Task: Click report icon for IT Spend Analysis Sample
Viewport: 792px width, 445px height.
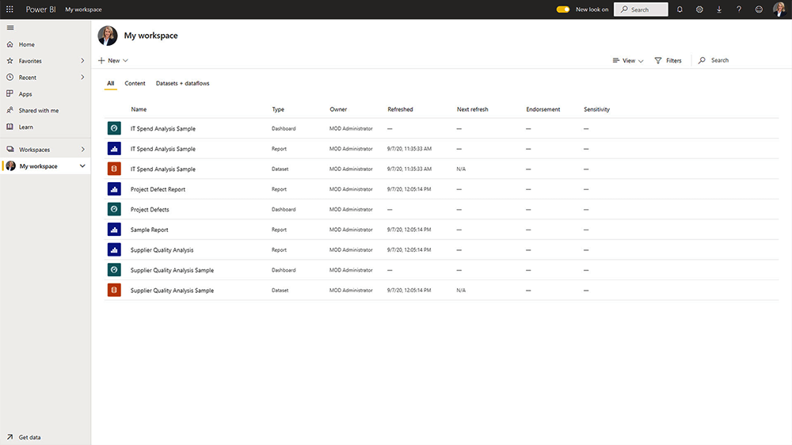Action: click(x=114, y=149)
